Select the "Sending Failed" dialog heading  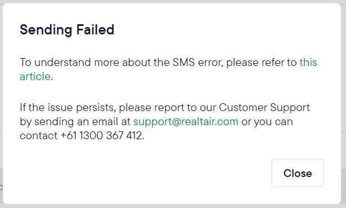(x=67, y=29)
